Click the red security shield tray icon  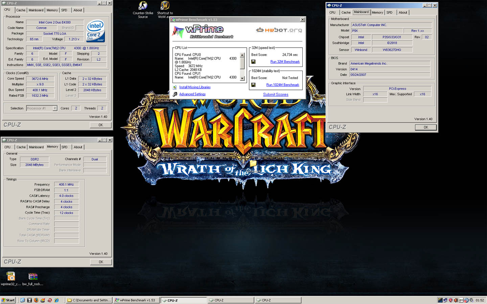pyautogui.click(x=450, y=300)
